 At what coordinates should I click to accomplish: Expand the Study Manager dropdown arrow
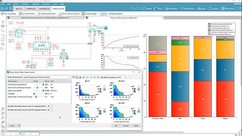[98, 13]
